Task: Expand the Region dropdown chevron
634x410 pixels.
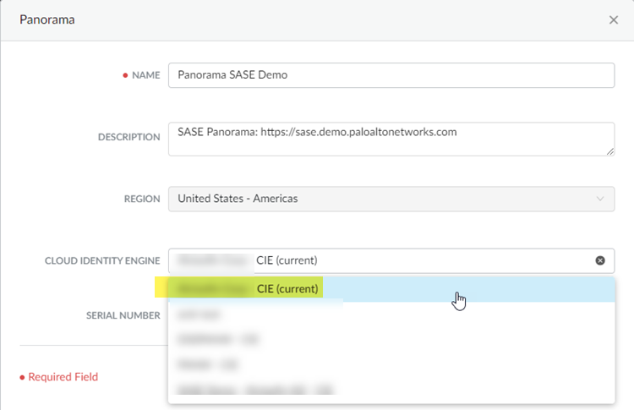Action: [x=600, y=200]
